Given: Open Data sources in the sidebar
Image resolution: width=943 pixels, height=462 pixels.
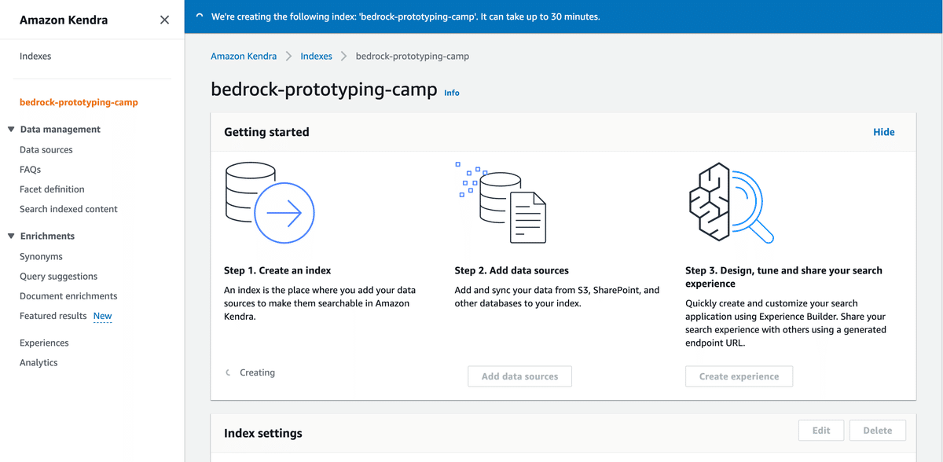Looking at the screenshot, I should pyautogui.click(x=46, y=150).
